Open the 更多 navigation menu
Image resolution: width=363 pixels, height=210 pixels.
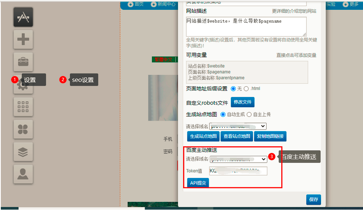point(351,5)
